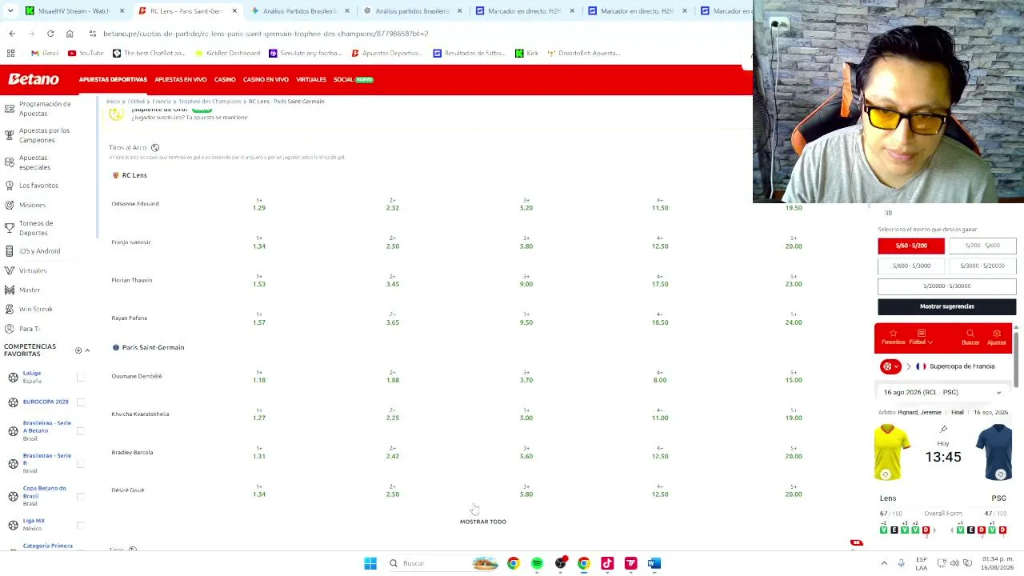The image size is (1024, 576).
Task: Open the 16 ago 2026 (RCL - PSG) dropdown
Action: coord(942,392)
